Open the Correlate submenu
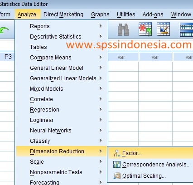This screenshot has width=193, height=185. tap(62, 99)
